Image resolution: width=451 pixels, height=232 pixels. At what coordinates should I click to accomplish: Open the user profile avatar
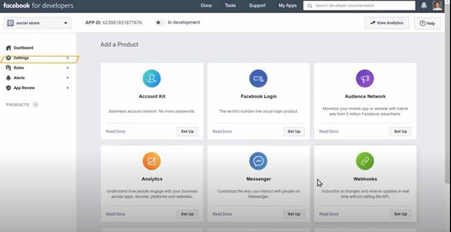pos(437,6)
